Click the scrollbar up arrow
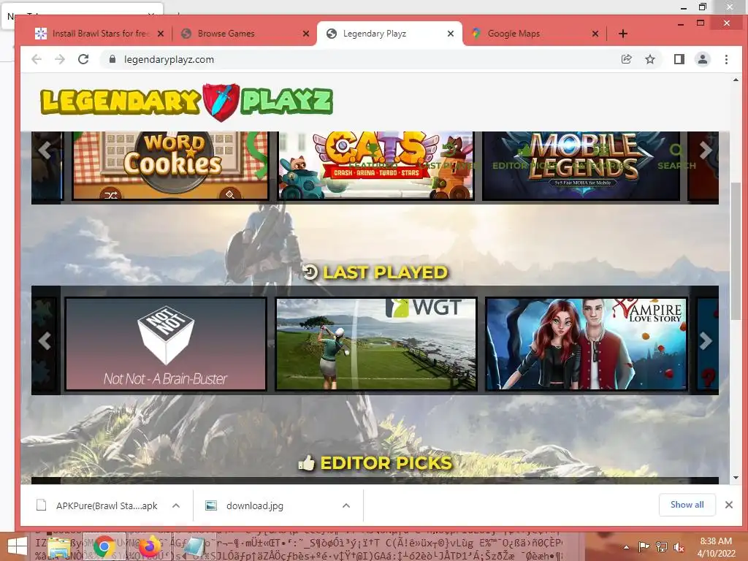This screenshot has height=561, width=748. (x=736, y=80)
